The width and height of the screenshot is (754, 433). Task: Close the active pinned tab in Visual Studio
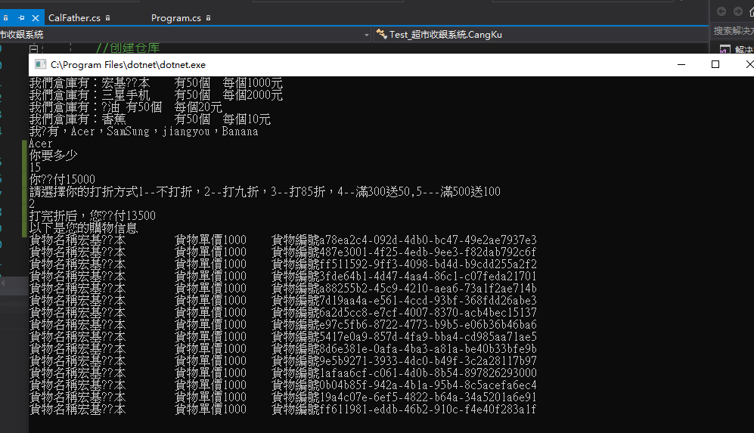35,18
